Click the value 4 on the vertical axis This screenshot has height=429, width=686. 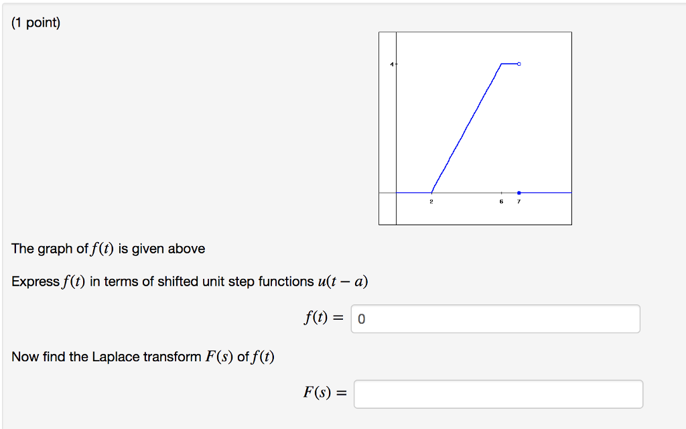coord(391,63)
